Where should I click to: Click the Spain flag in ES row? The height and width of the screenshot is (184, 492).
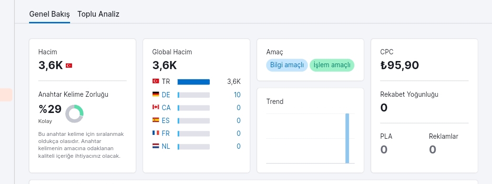tap(155, 120)
